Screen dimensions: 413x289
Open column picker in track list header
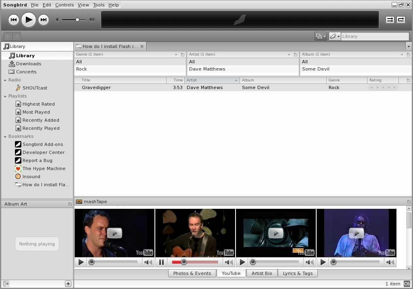pyautogui.click(x=409, y=80)
